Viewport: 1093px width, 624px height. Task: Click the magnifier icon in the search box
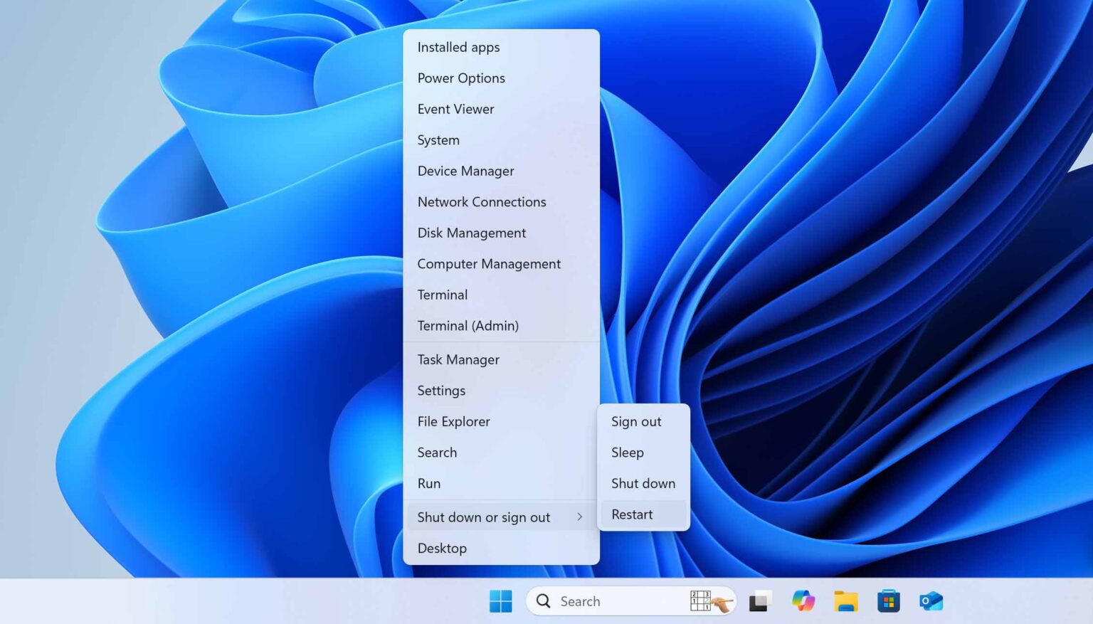click(544, 601)
